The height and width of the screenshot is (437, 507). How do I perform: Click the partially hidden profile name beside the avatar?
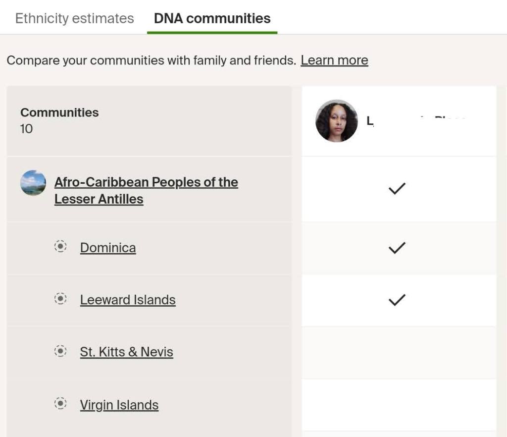coord(416,121)
